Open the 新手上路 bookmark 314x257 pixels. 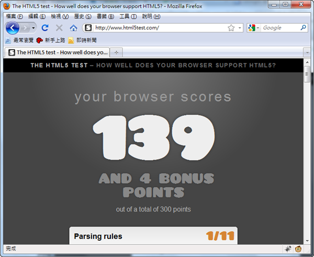point(50,40)
